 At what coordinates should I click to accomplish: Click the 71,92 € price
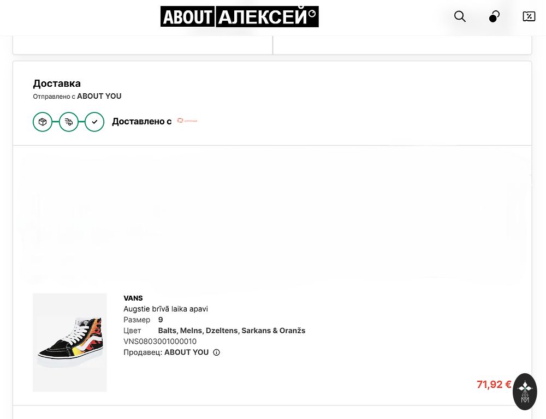[494, 385]
